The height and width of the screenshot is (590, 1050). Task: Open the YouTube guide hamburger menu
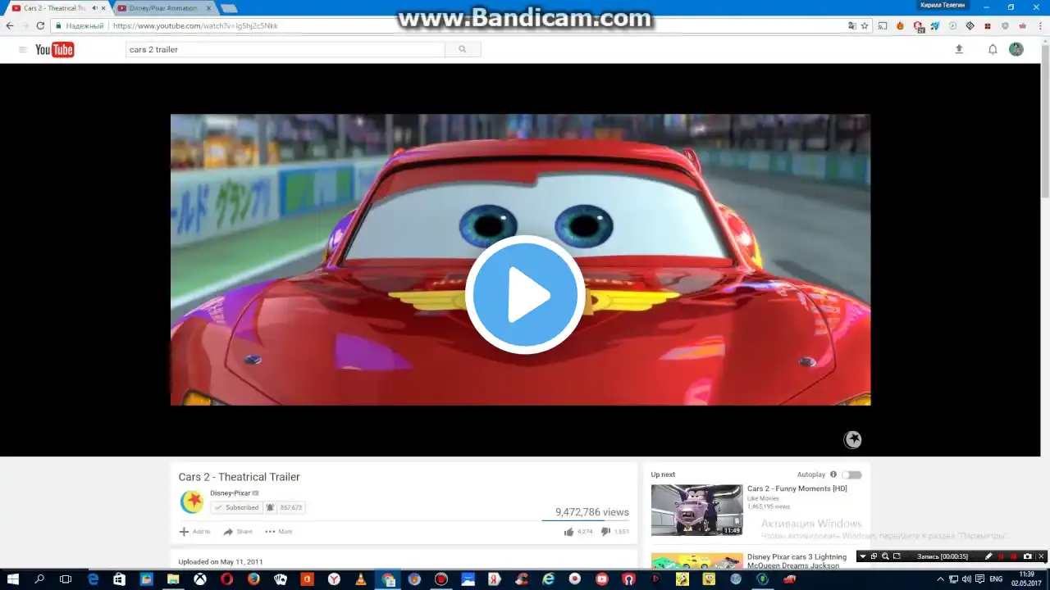[x=23, y=50]
